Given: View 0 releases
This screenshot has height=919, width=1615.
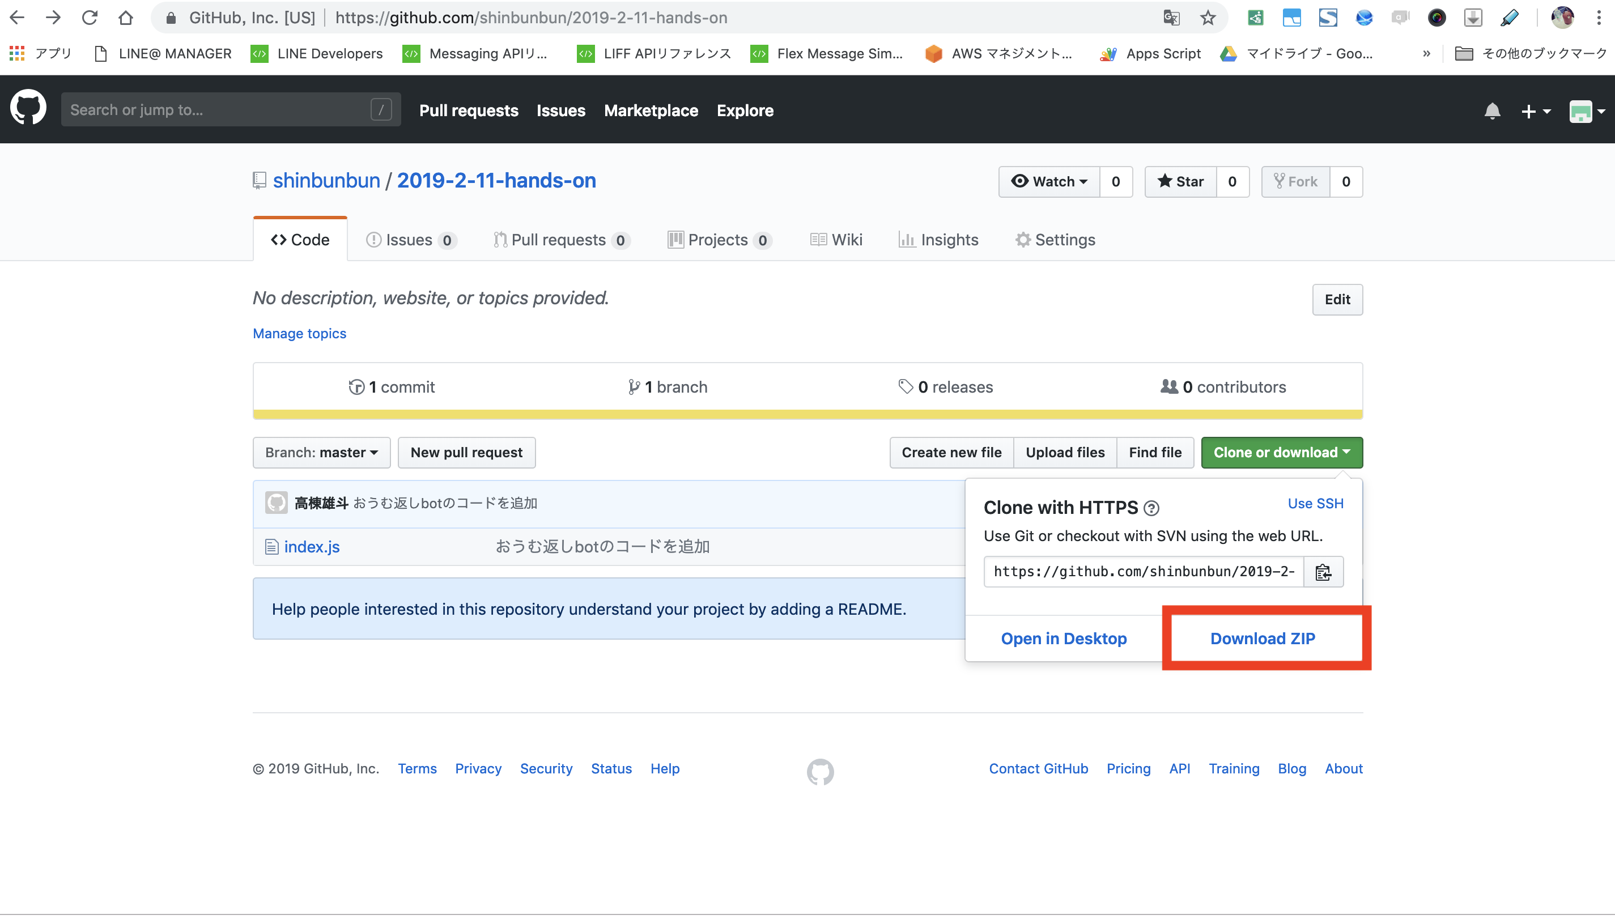Looking at the screenshot, I should [x=945, y=387].
